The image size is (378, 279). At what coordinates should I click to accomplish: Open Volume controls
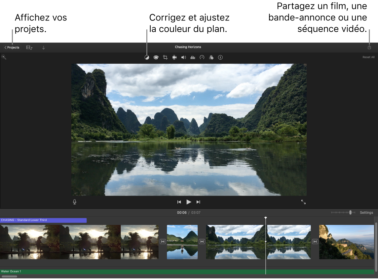(x=183, y=57)
